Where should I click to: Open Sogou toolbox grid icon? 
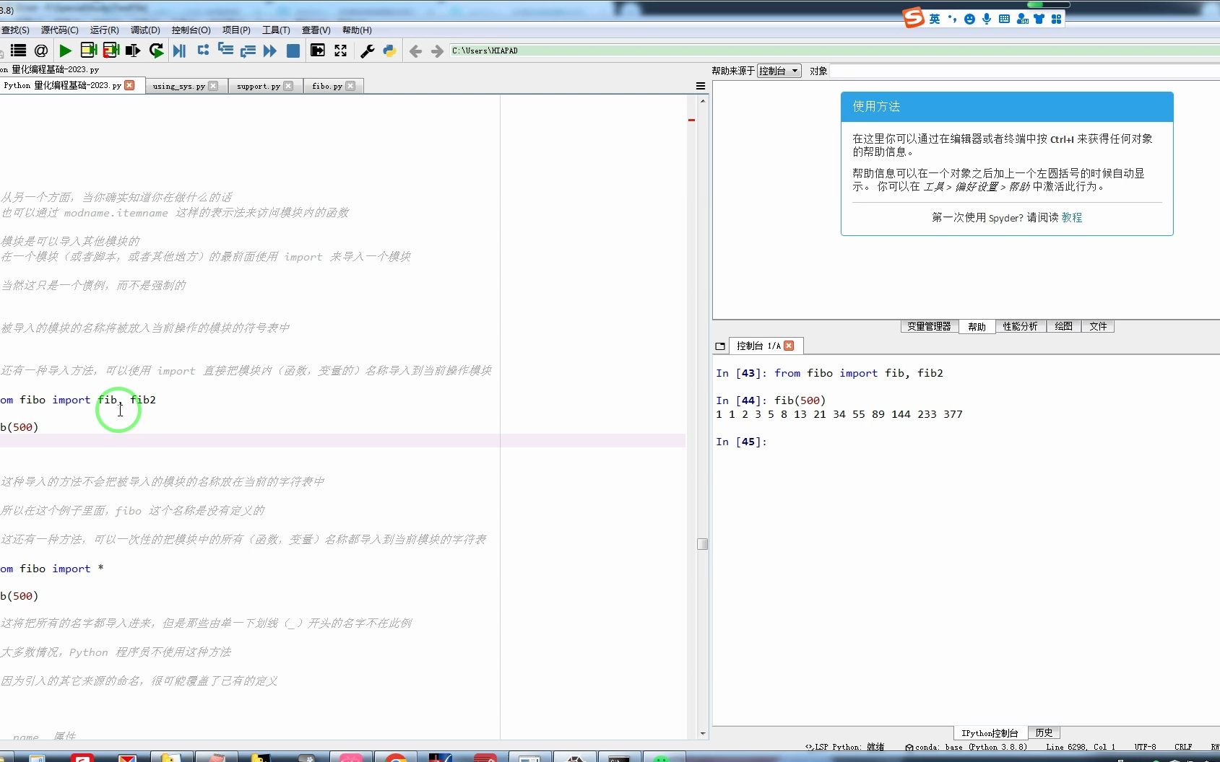coord(1056,19)
